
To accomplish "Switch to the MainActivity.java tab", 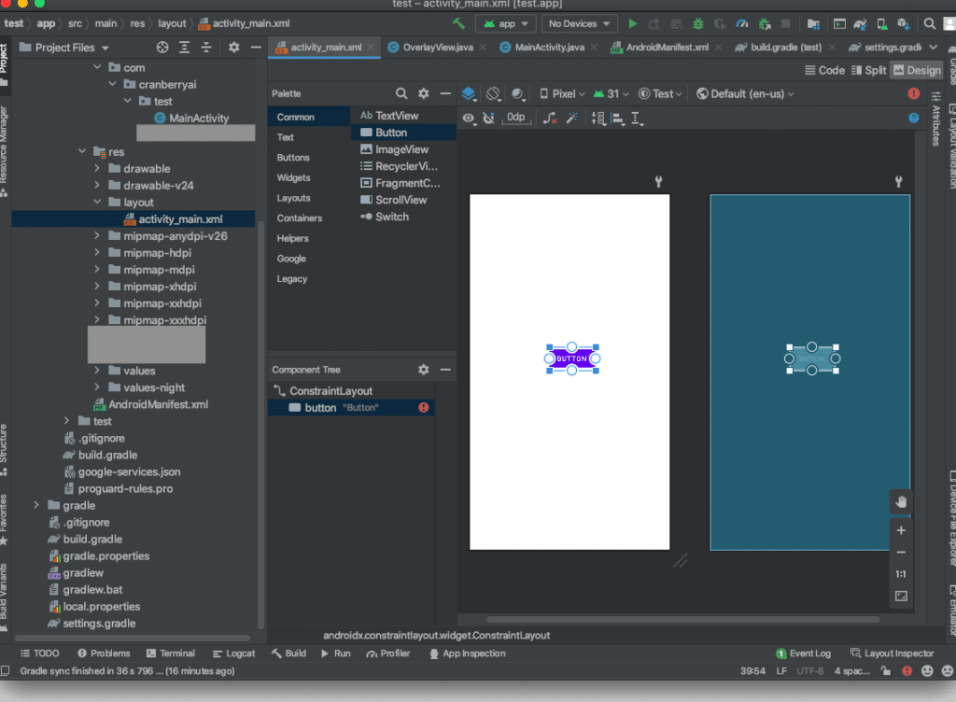I will pos(549,47).
